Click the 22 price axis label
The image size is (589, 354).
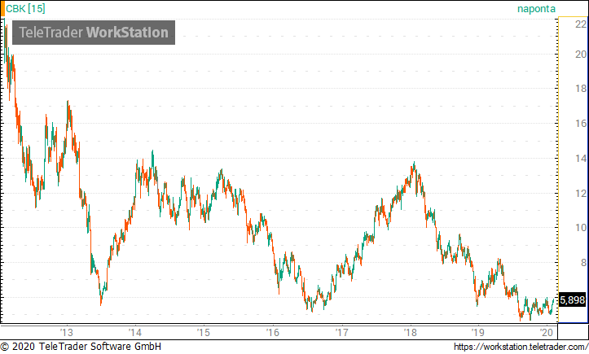pos(581,24)
